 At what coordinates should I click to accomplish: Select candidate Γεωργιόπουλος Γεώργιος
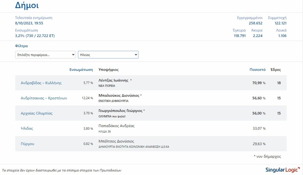tap(120, 111)
